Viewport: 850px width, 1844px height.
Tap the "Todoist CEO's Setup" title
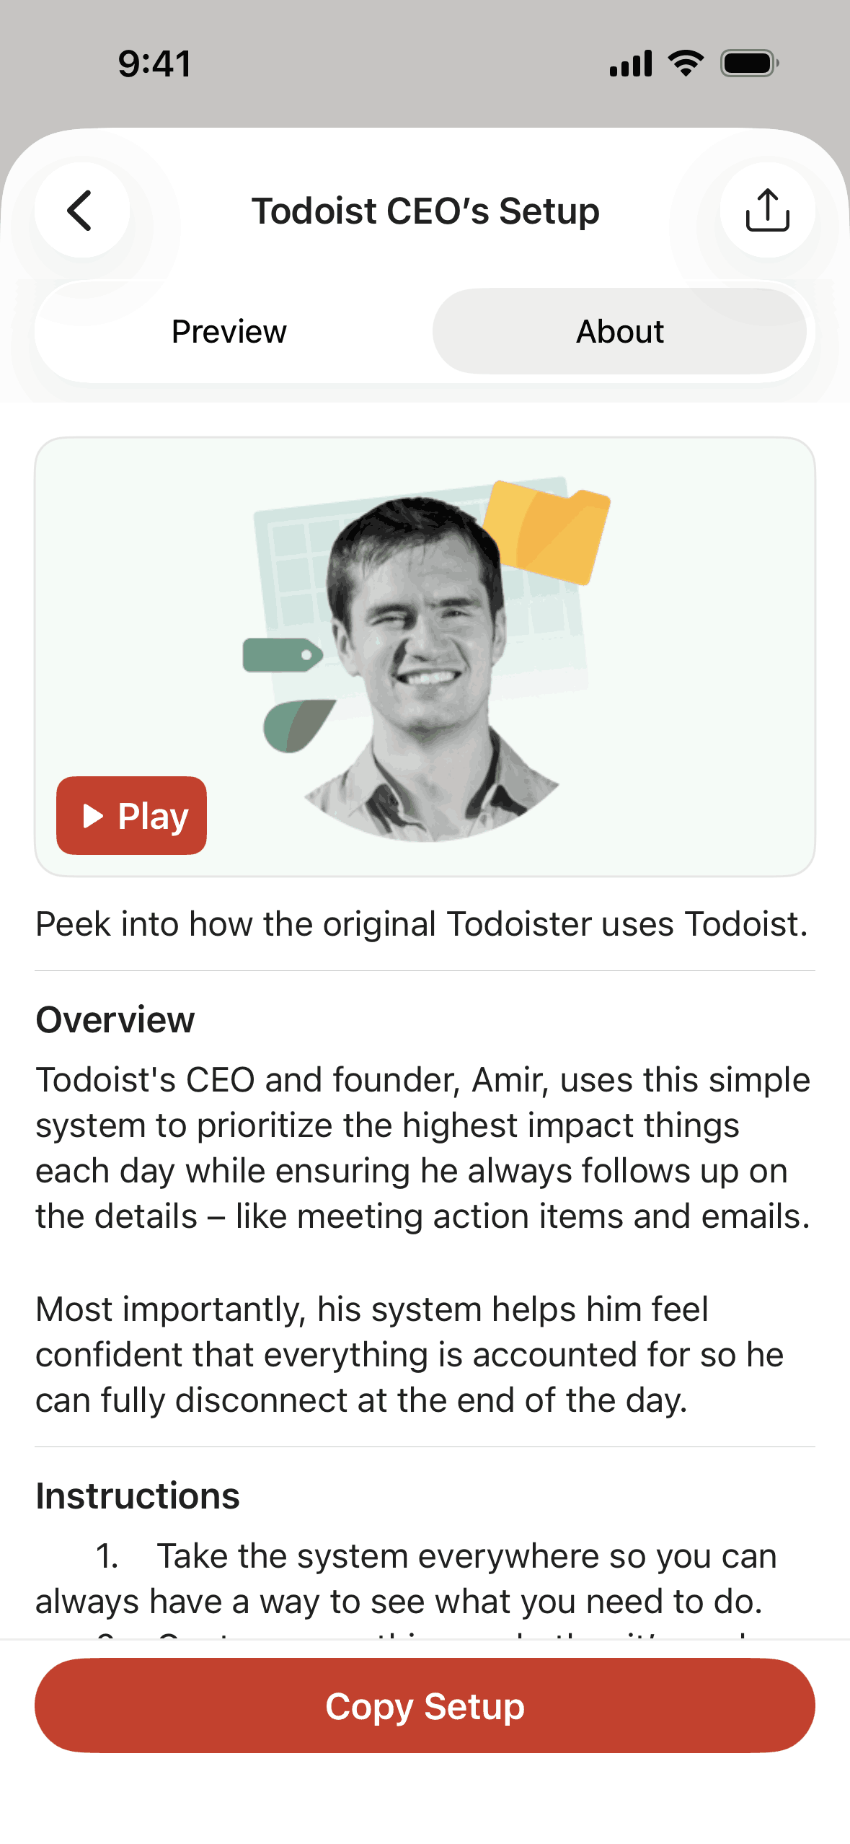pyautogui.click(x=425, y=211)
